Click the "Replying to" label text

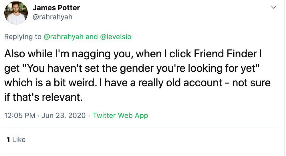23,37
